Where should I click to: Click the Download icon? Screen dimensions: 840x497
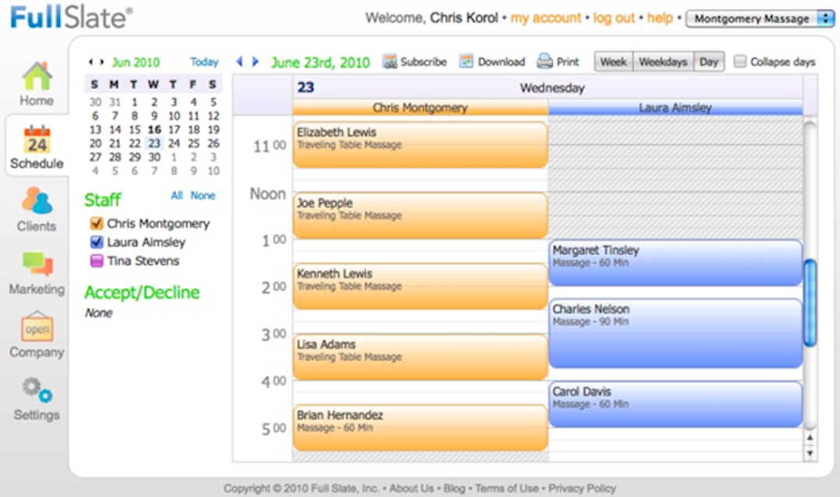[x=466, y=61]
